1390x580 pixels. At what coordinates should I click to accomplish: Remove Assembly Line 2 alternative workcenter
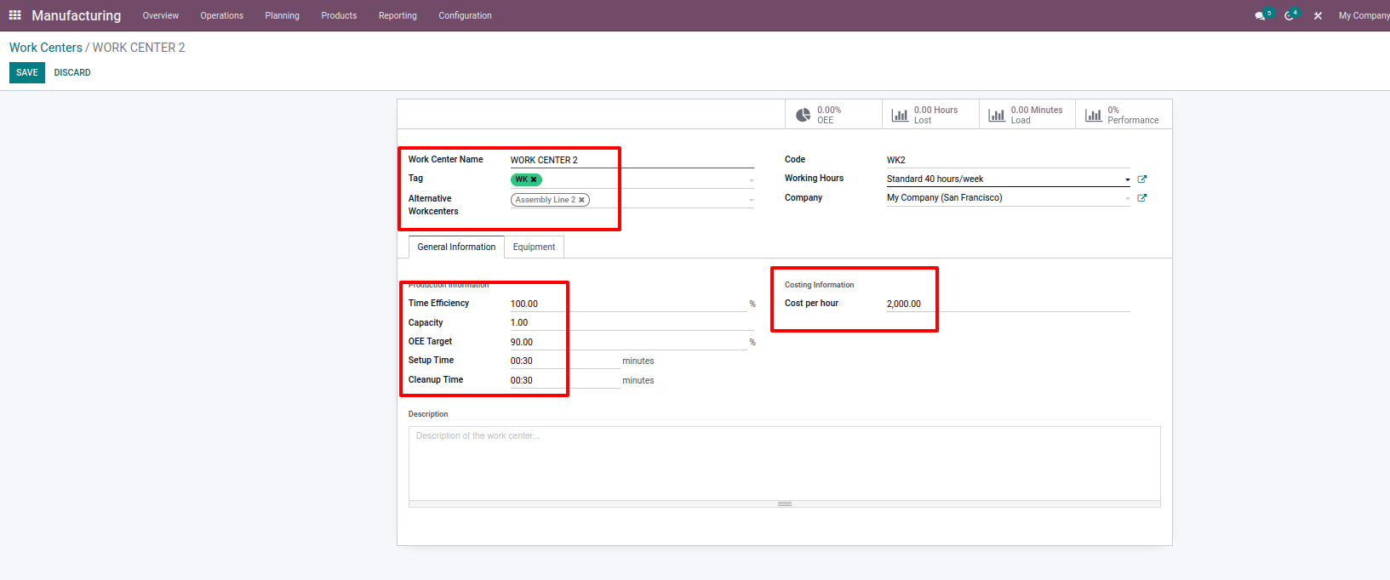coord(581,200)
